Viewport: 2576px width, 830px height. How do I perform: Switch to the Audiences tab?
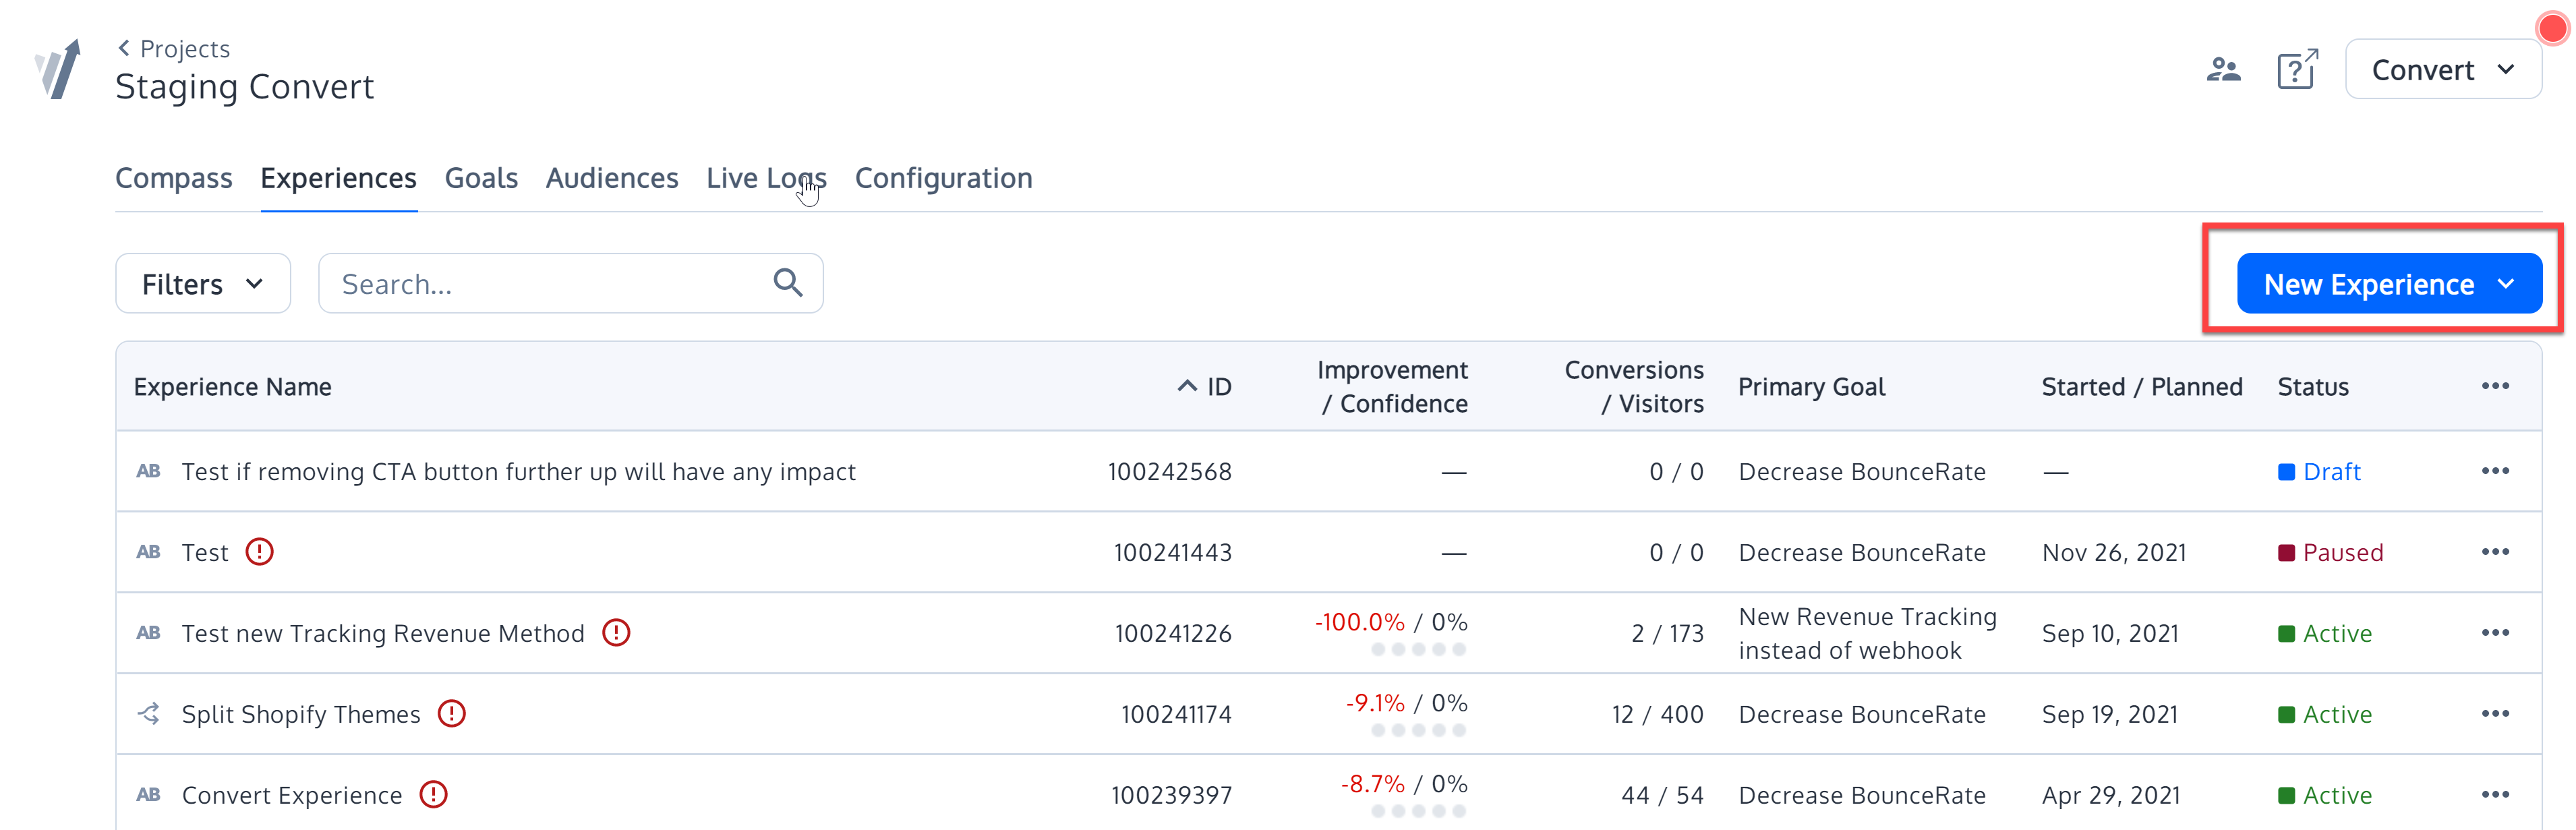[x=612, y=178]
